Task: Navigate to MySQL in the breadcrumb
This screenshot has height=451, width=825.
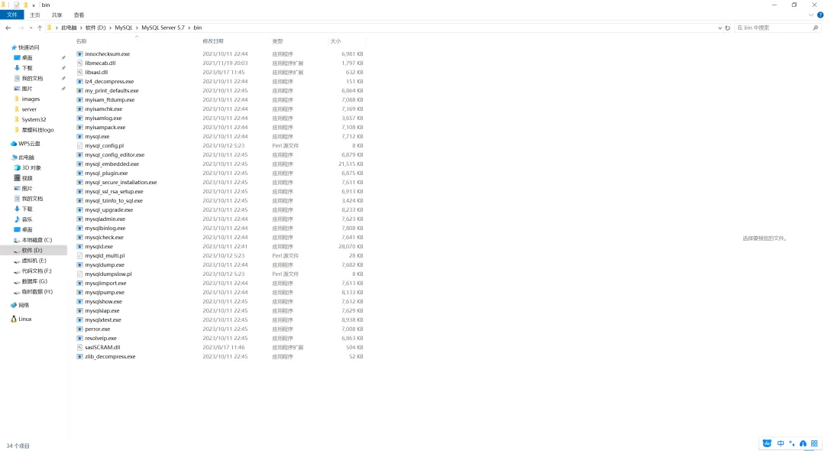Action: point(124,28)
